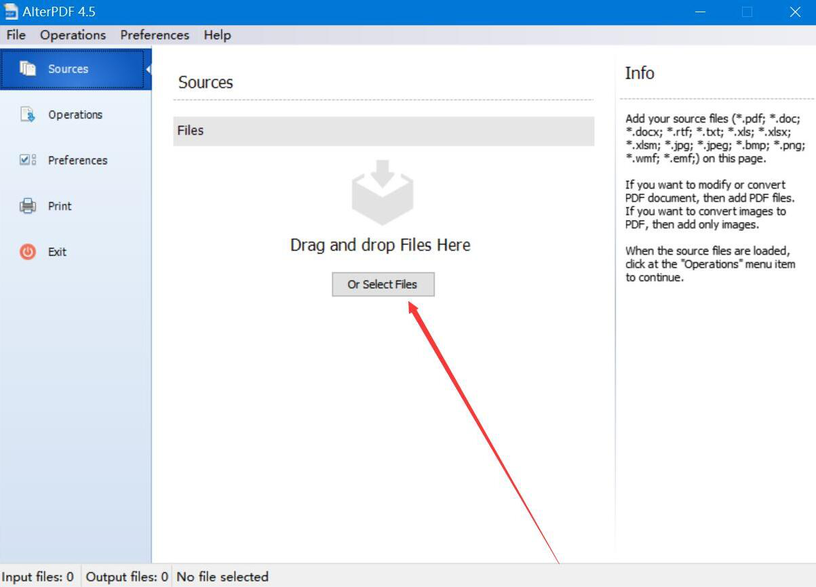
Task: Click the drag-and-drop box icon
Action: click(383, 193)
